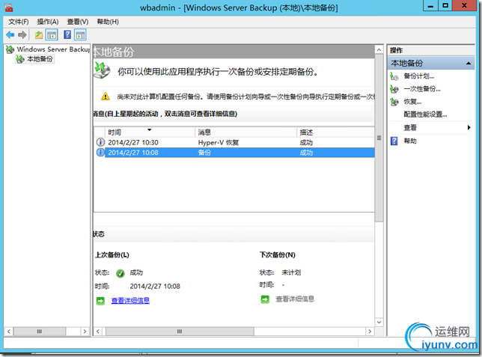Click 查看详细信息 under 下次备份

[x=295, y=299]
